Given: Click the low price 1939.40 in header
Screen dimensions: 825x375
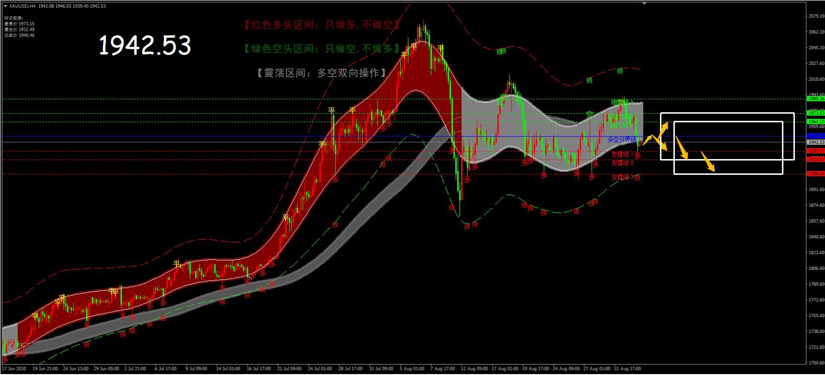Looking at the screenshot, I should coord(80,6).
